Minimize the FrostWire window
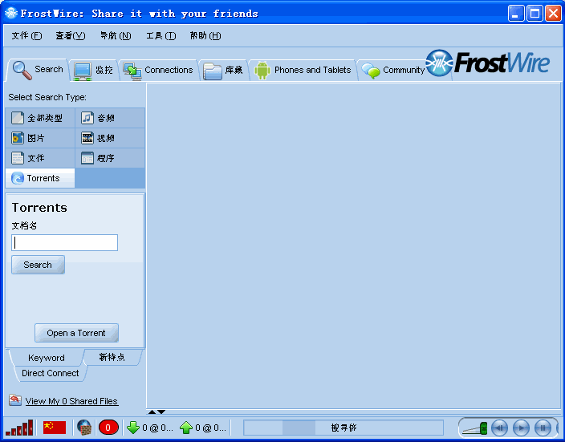The height and width of the screenshot is (442, 565). pyautogui.click(x=515, y=14)
